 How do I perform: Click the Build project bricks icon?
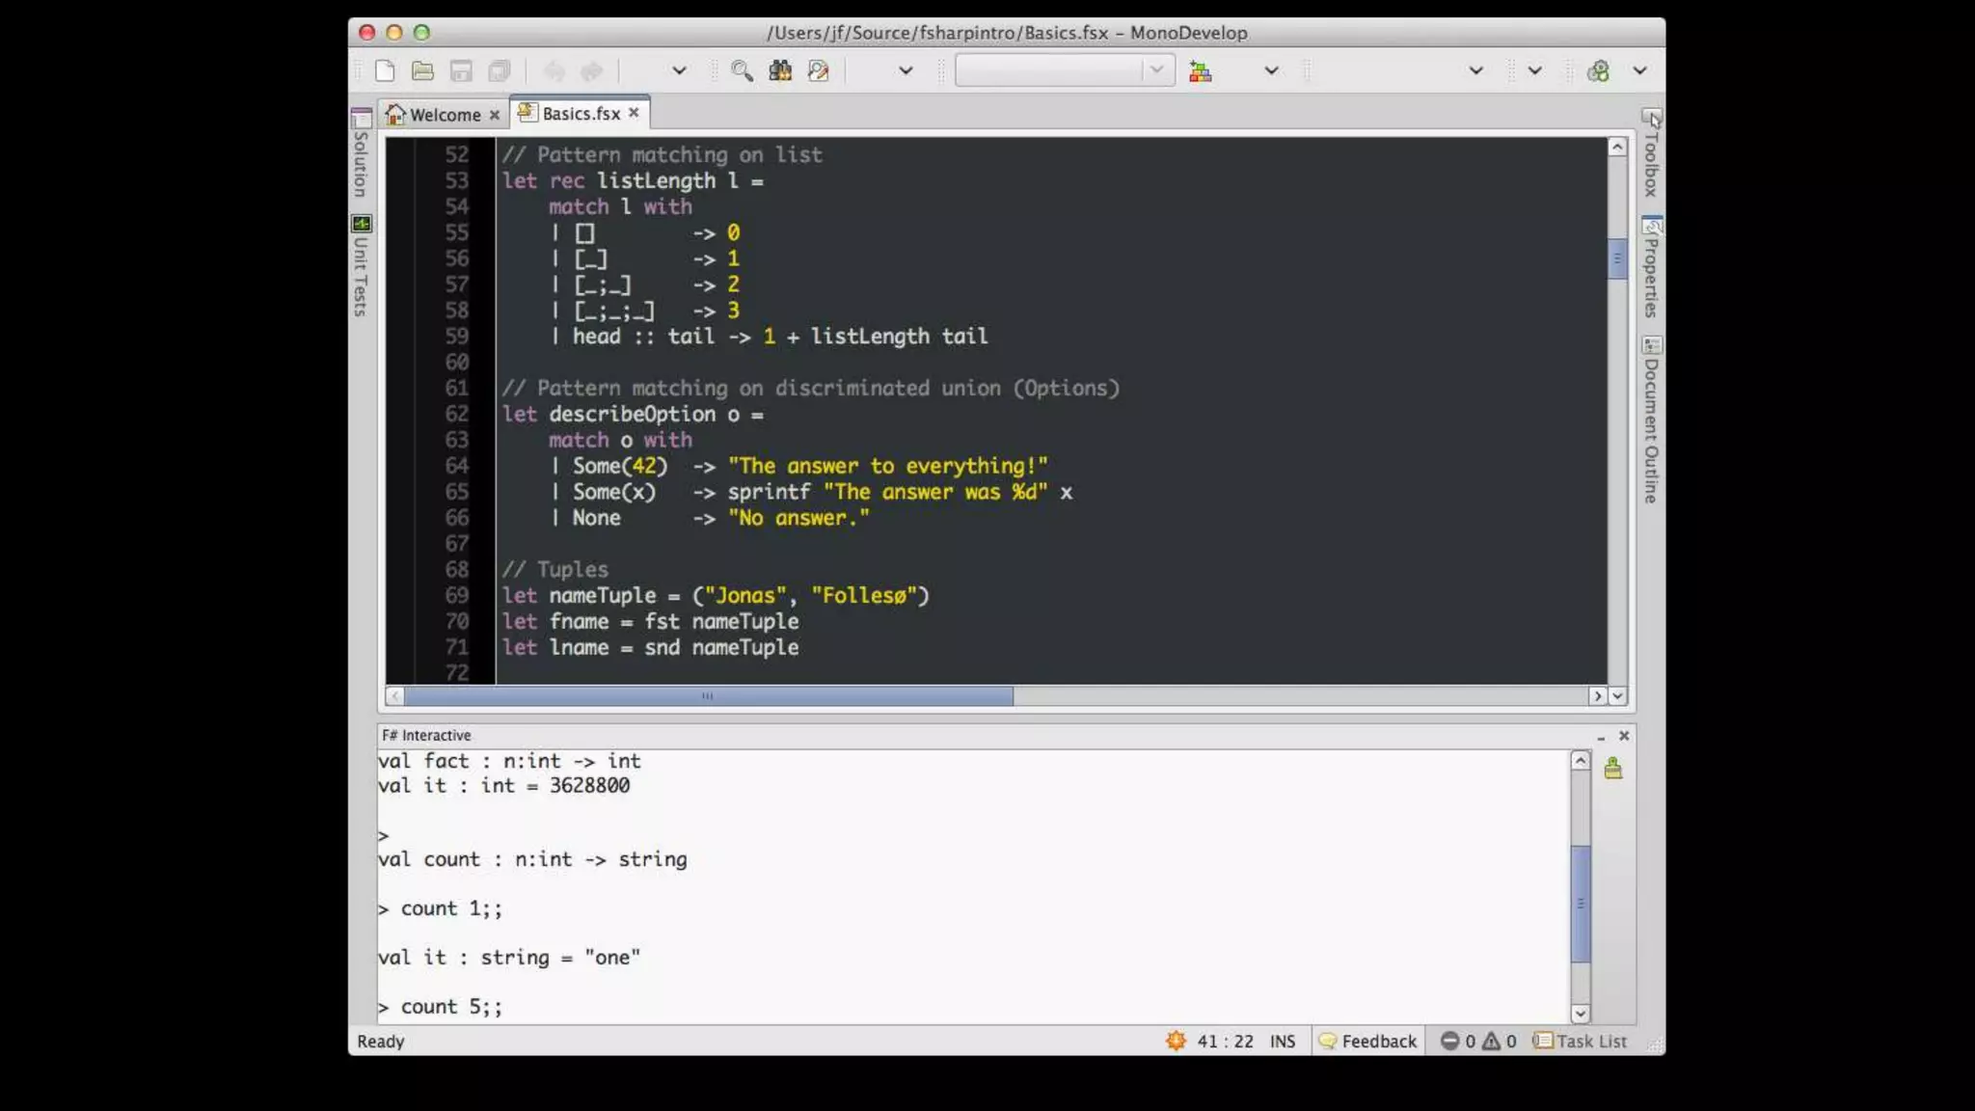[1201, 71]
